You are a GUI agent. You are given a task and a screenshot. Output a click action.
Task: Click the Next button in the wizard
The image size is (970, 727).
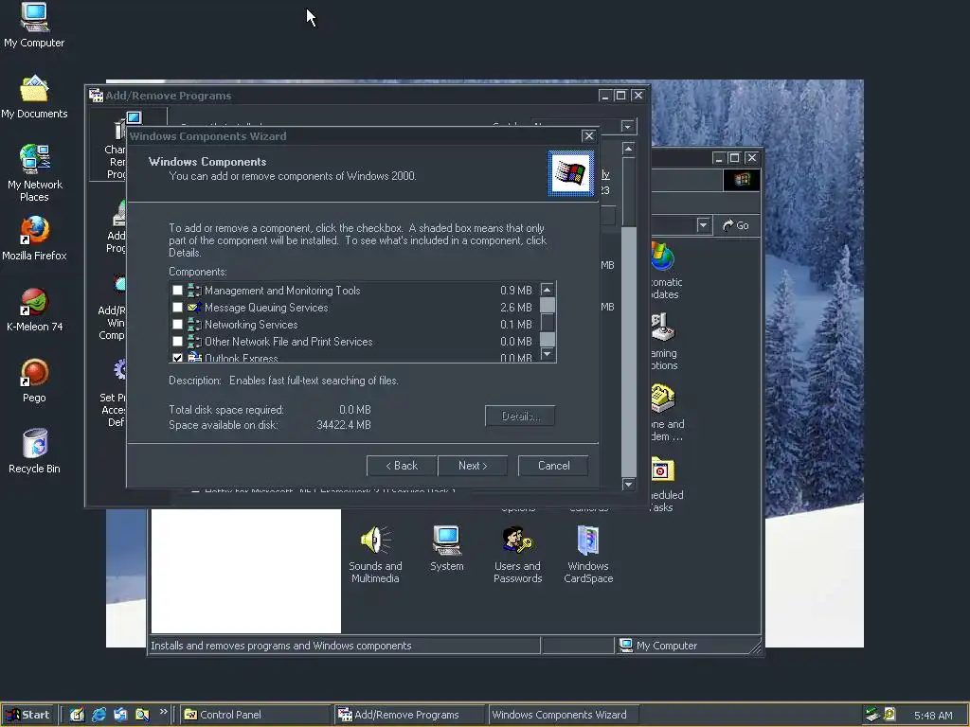pos(473,466)
